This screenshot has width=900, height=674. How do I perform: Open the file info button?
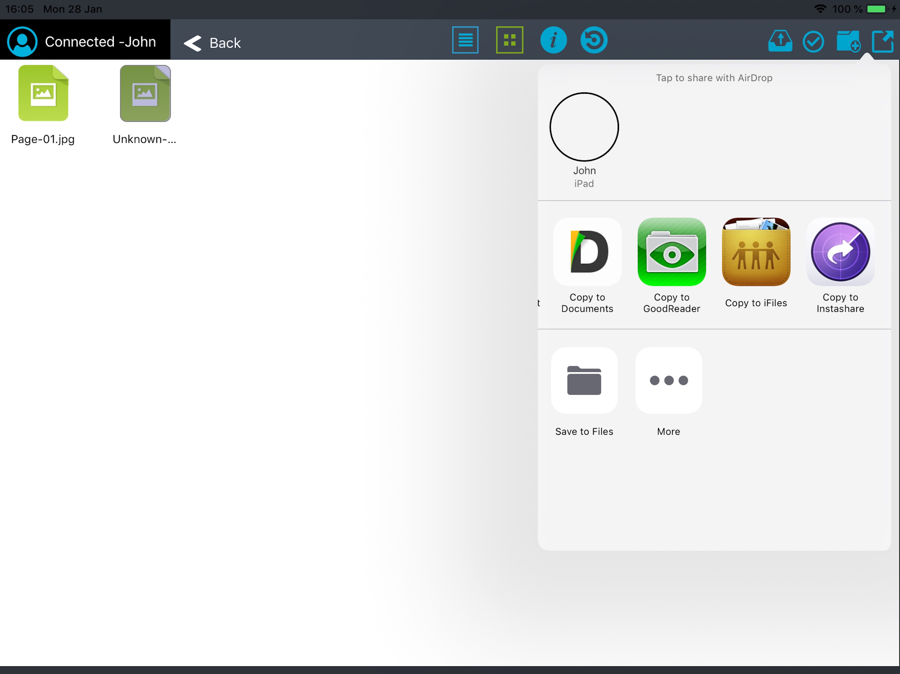[553, 40]
